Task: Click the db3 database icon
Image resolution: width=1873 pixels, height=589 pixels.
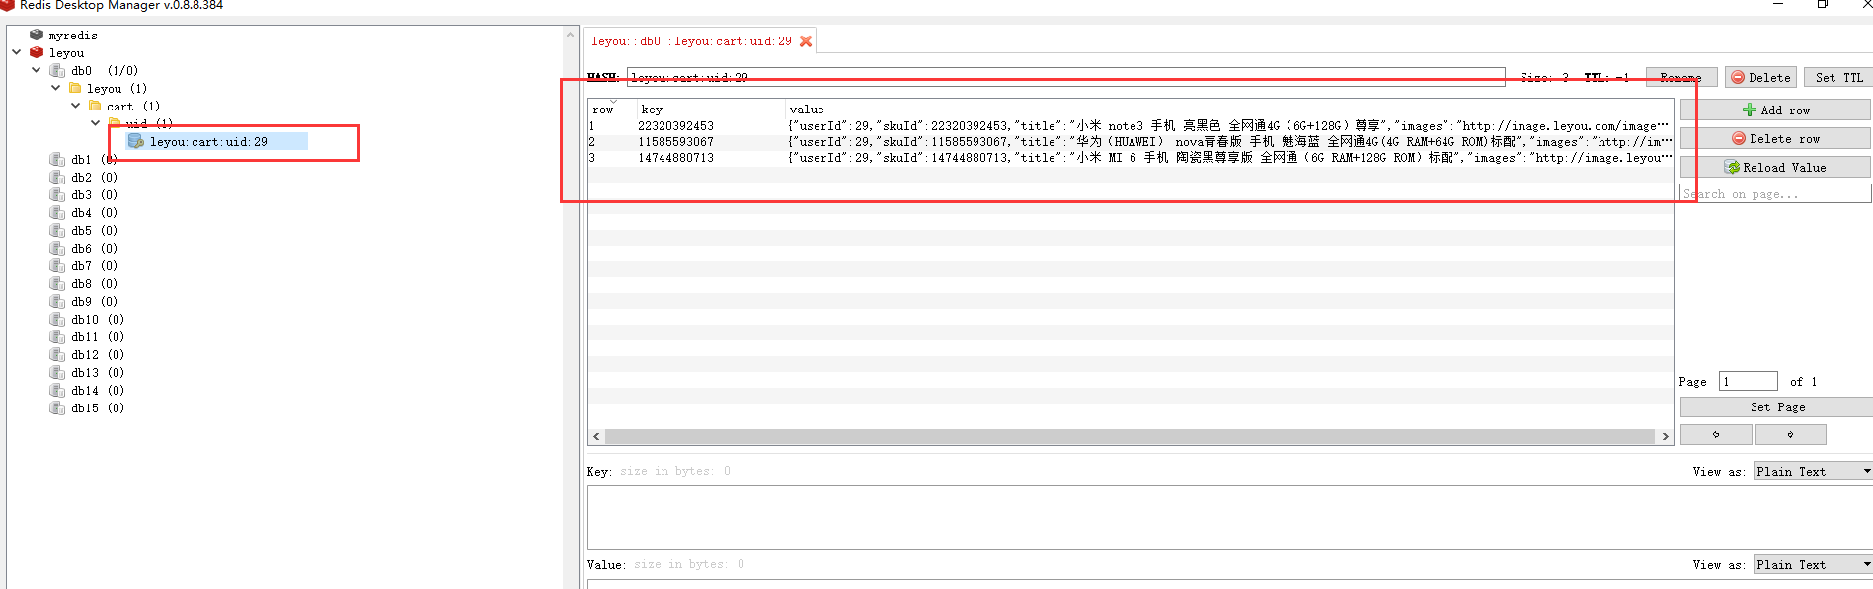Action: pyautogui.click(x=57, y=194)
